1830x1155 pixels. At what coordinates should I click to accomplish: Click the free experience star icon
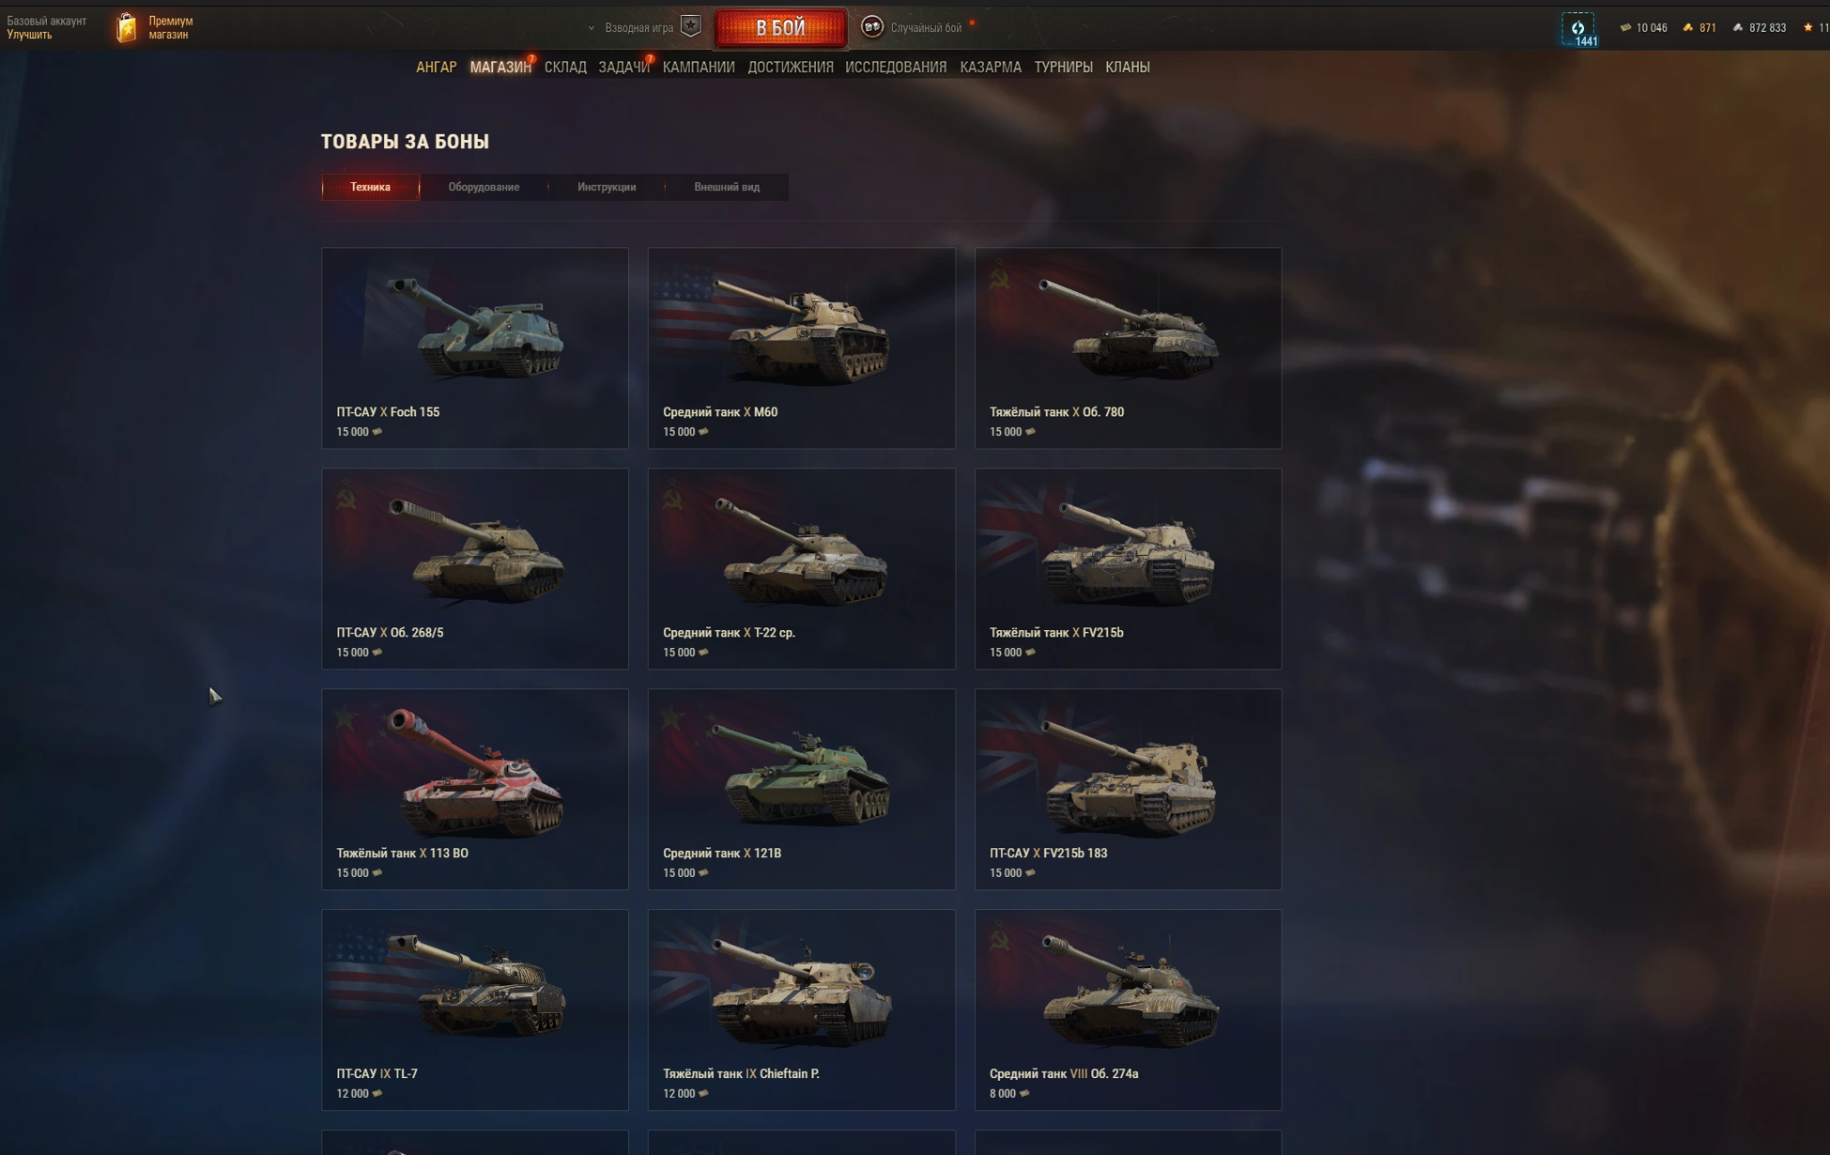point(1807,27)
